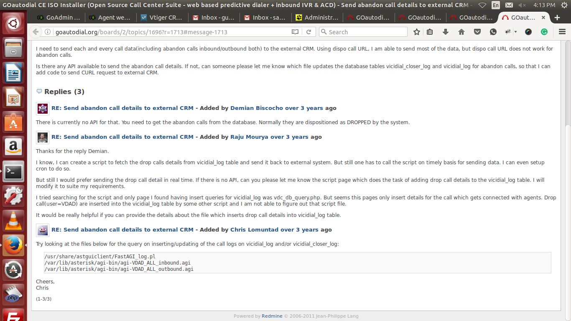571x321 pixels.
Task: Open Grammarly extension icon
Action: pos(544,32)
